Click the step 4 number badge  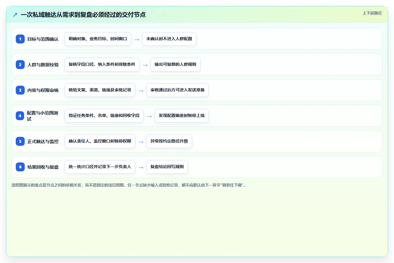coord(20,116)
